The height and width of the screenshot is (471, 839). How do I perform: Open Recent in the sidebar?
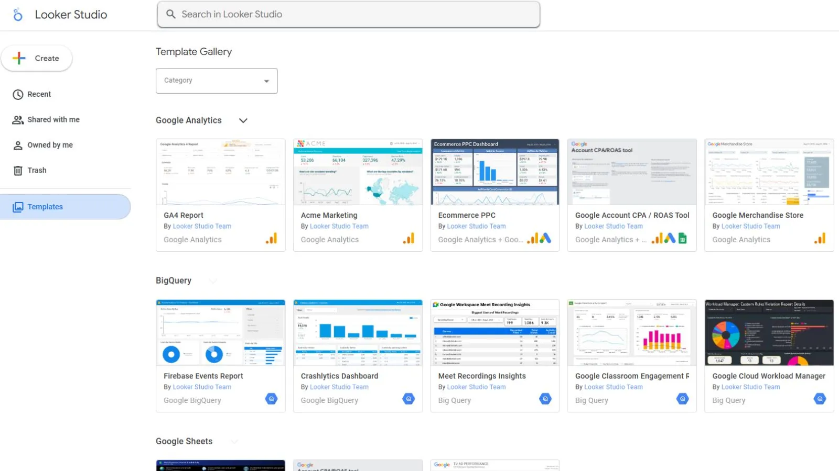click(x=39, y=94)
